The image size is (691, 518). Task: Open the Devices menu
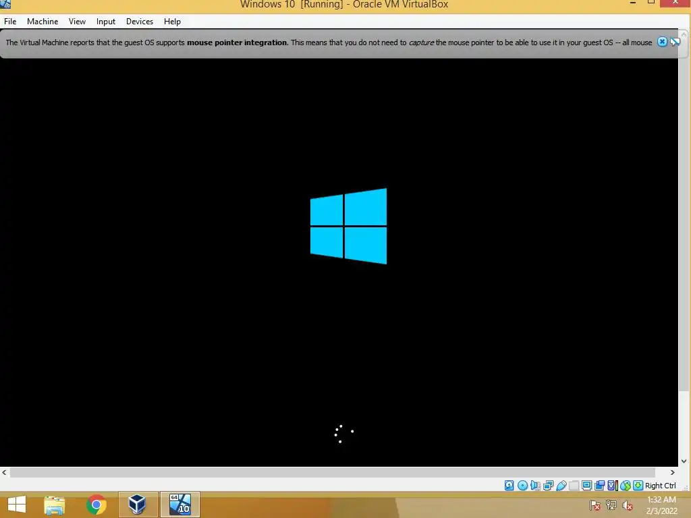139,22
